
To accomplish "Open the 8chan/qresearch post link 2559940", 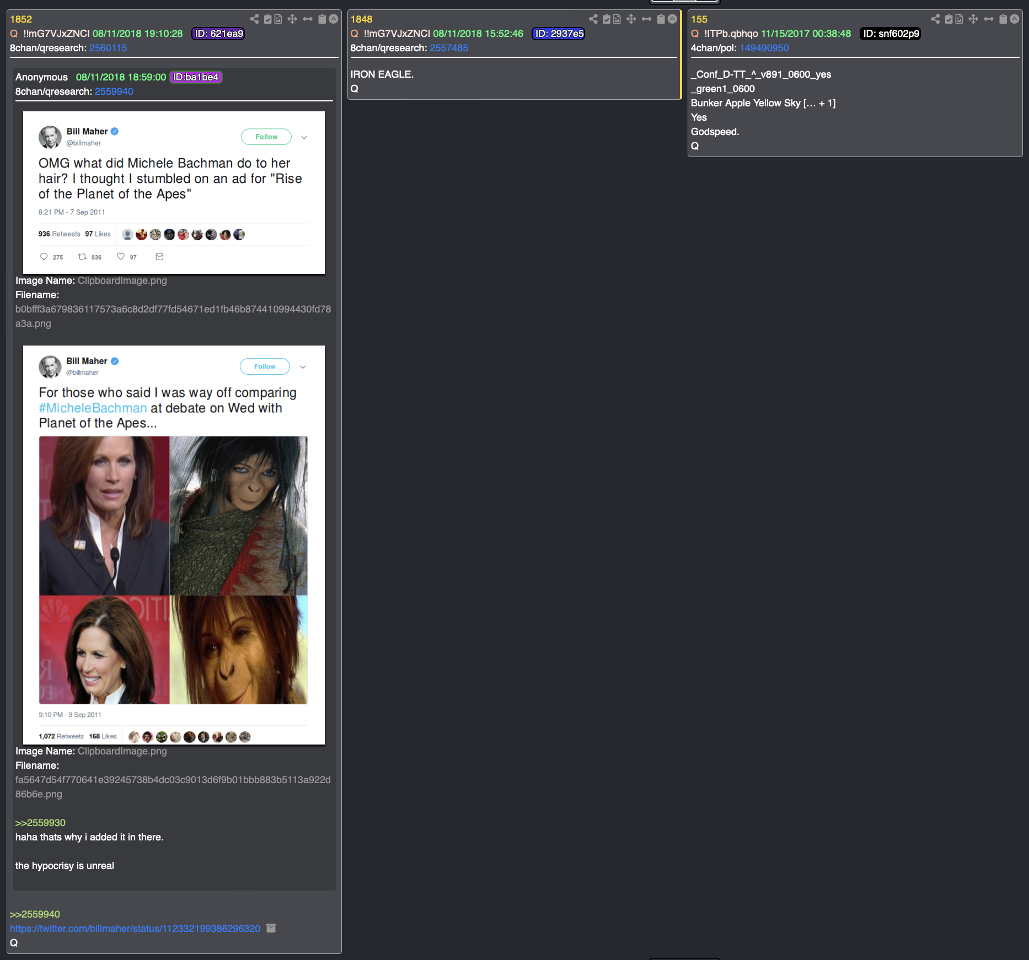I will click(x=114, y=91).
